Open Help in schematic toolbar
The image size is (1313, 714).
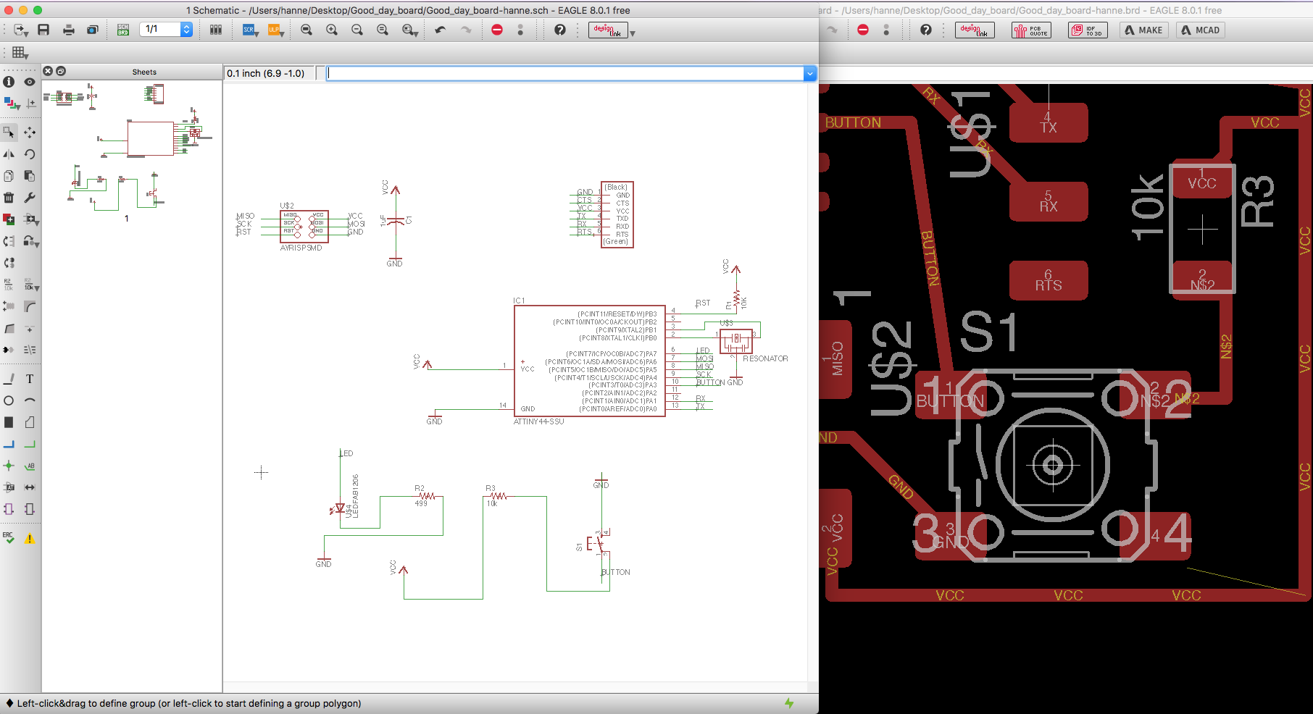[x=559, y=30]
